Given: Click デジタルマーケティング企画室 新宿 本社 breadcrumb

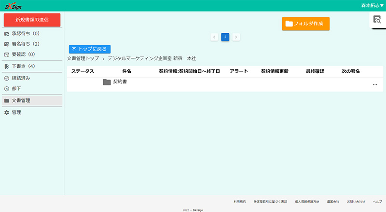Looking at the screenshot, I should pos(152,58).
